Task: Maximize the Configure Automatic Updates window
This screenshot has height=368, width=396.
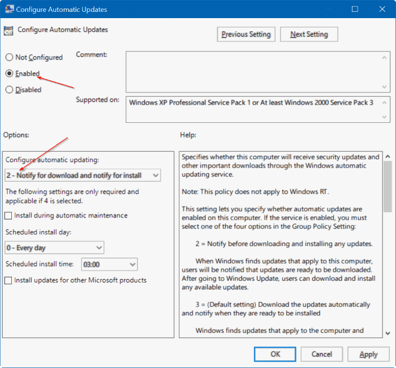Action: click(x=355, y=9)
